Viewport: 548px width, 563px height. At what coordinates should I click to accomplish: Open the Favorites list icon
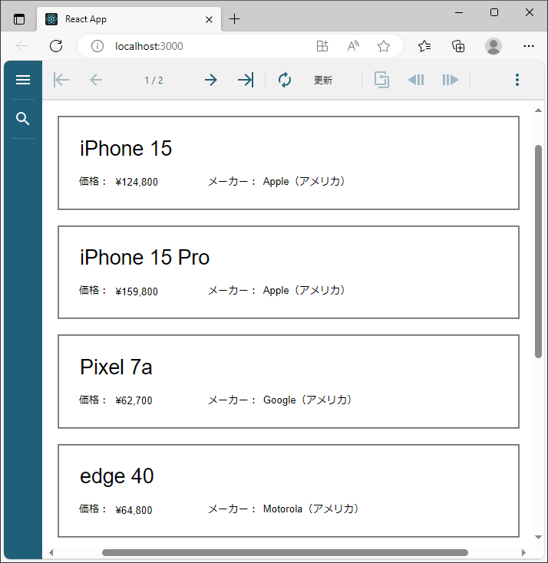point(424,46)
